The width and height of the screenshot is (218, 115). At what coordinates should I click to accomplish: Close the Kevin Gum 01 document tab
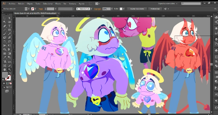(59, 13)
